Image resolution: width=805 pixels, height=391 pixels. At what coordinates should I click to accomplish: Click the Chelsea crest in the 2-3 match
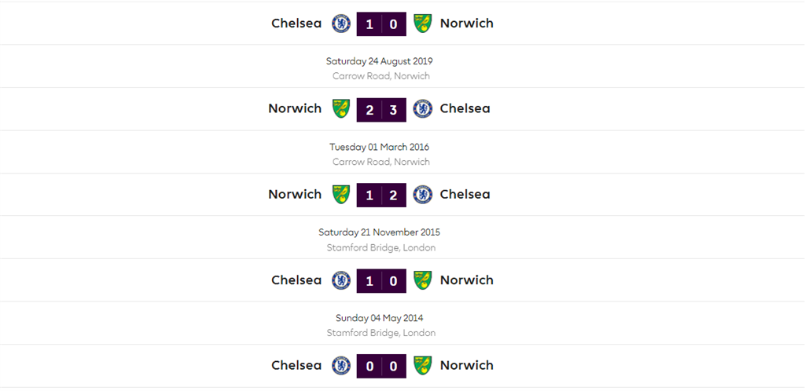(422, 109)
